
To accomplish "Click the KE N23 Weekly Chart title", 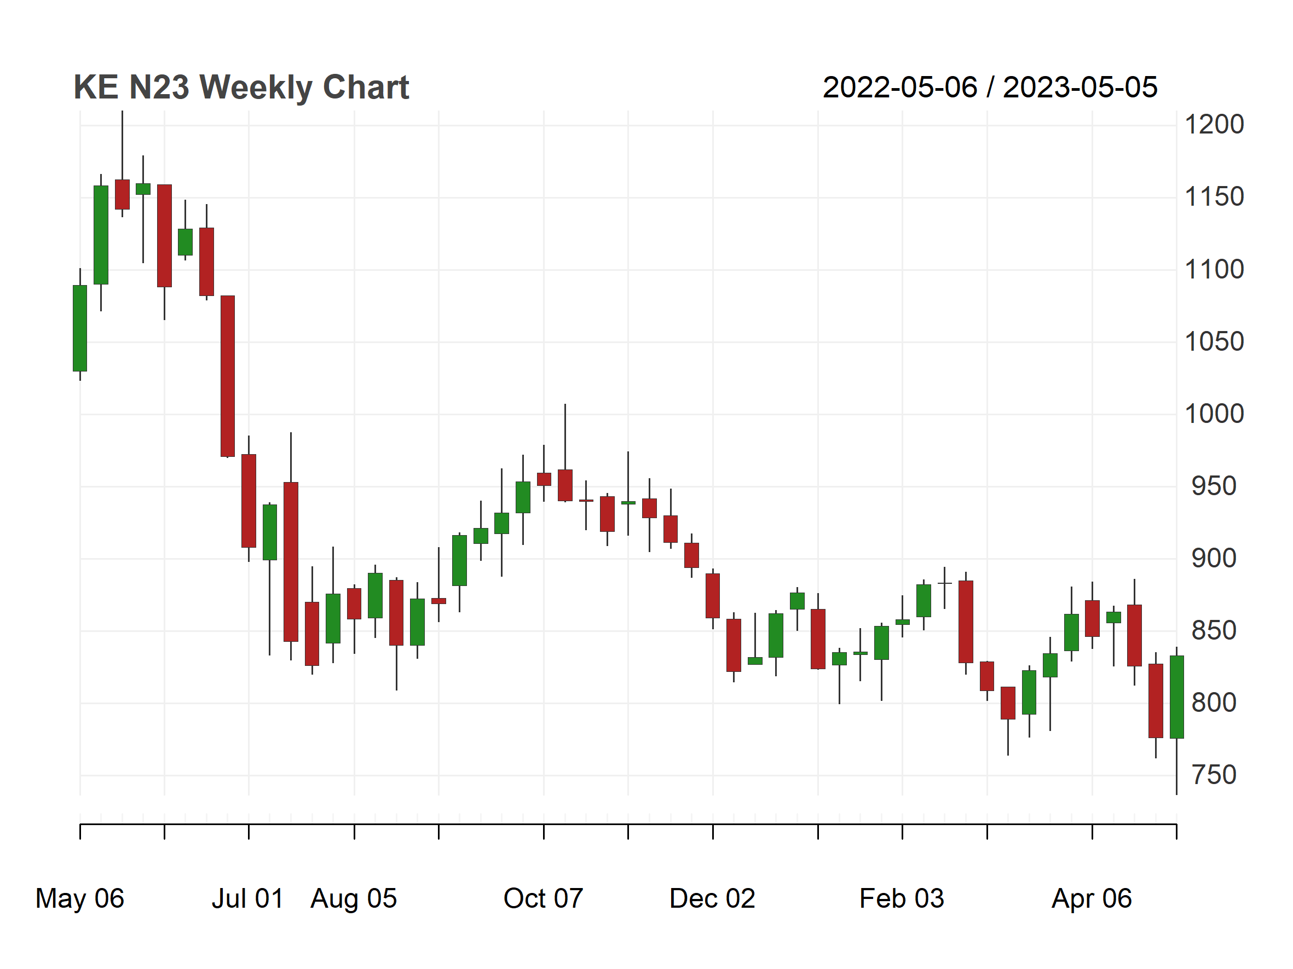I will coord(241,88).
